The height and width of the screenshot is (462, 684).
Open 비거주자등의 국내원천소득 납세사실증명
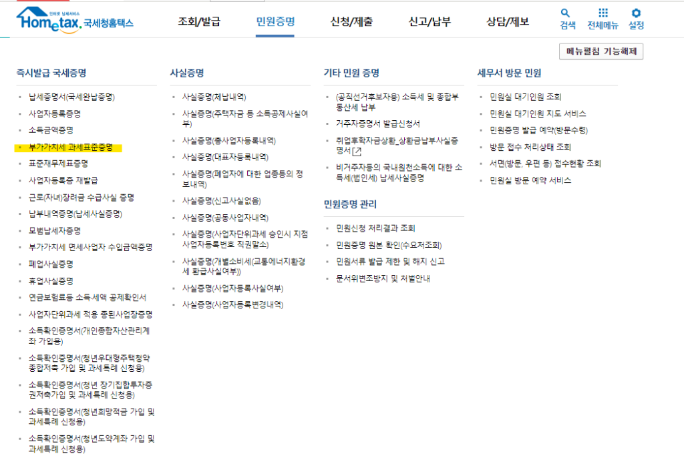pos(399,173)
